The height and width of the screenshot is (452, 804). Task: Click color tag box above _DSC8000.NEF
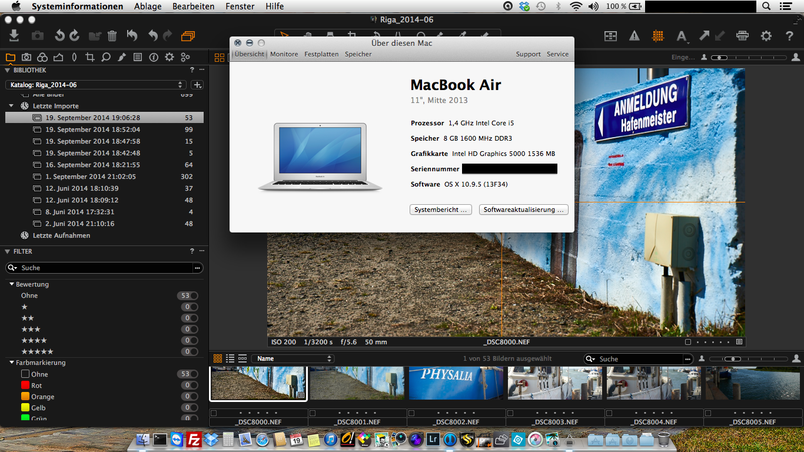214,413
